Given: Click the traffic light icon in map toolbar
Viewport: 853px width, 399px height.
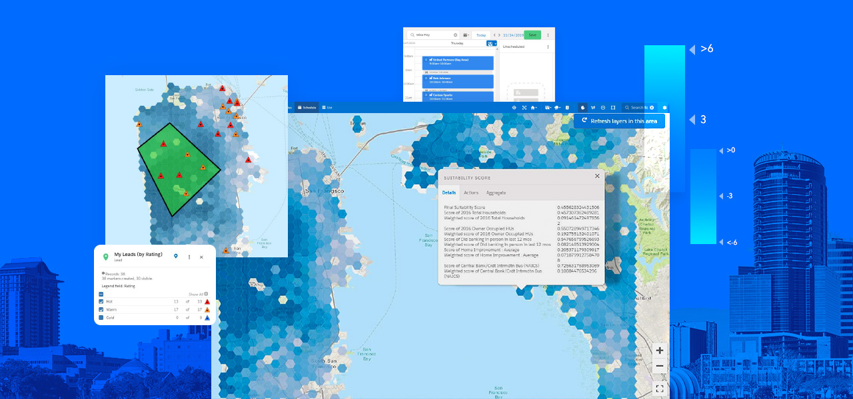Looking at the screenshot, I should point(567,108).
